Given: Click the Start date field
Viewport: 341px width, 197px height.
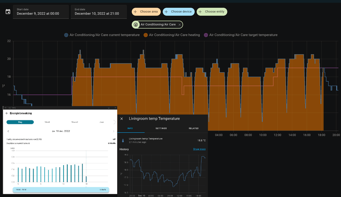Looking at the screenshot, I should click(x=40, y=11).
